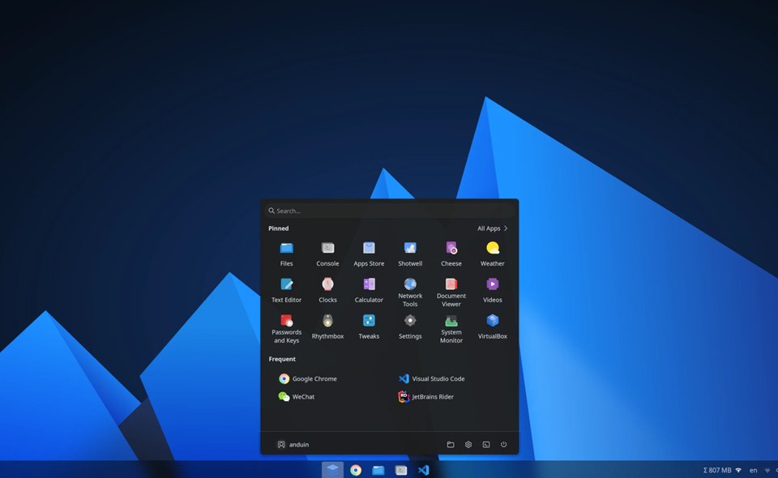Open Chrome from the taskbar
This screenshot has height=478, width=778.
click(356, 470)
